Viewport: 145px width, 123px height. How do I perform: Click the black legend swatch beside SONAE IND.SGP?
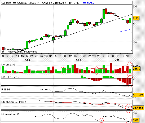(x=15, y=3)
